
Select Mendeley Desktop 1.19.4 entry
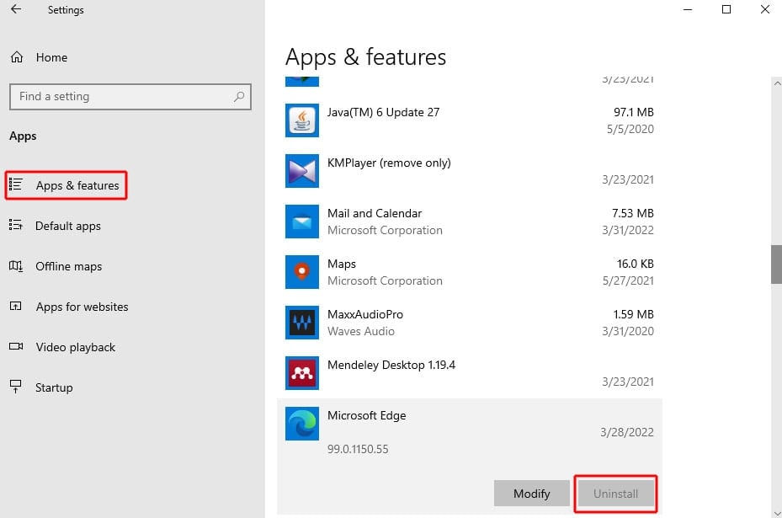pos(470,373)
